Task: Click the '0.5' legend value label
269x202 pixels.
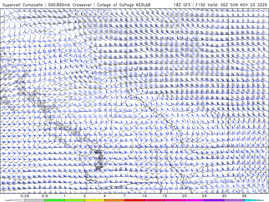Action: (x=45, y=196)
